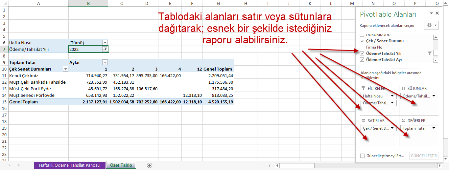Image resolution: width=449 pixels, height=170 pixels.
Task: Click the cell value 12.318,10 in row 14
Action: [x=192, y=95]
